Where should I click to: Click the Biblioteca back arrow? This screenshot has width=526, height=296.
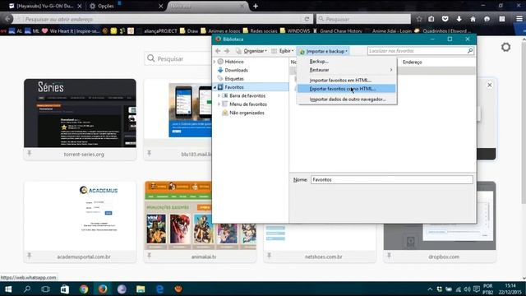pos(218,51)
